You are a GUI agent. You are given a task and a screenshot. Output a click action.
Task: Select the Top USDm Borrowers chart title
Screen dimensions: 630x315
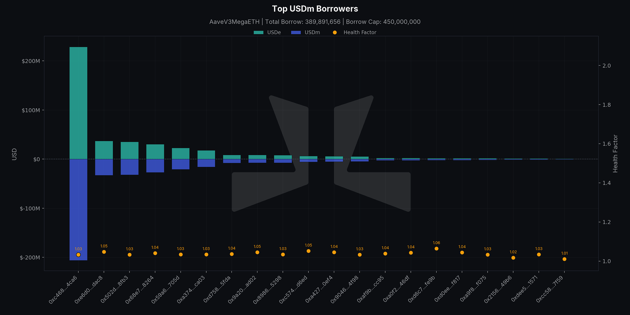[315, 9]
